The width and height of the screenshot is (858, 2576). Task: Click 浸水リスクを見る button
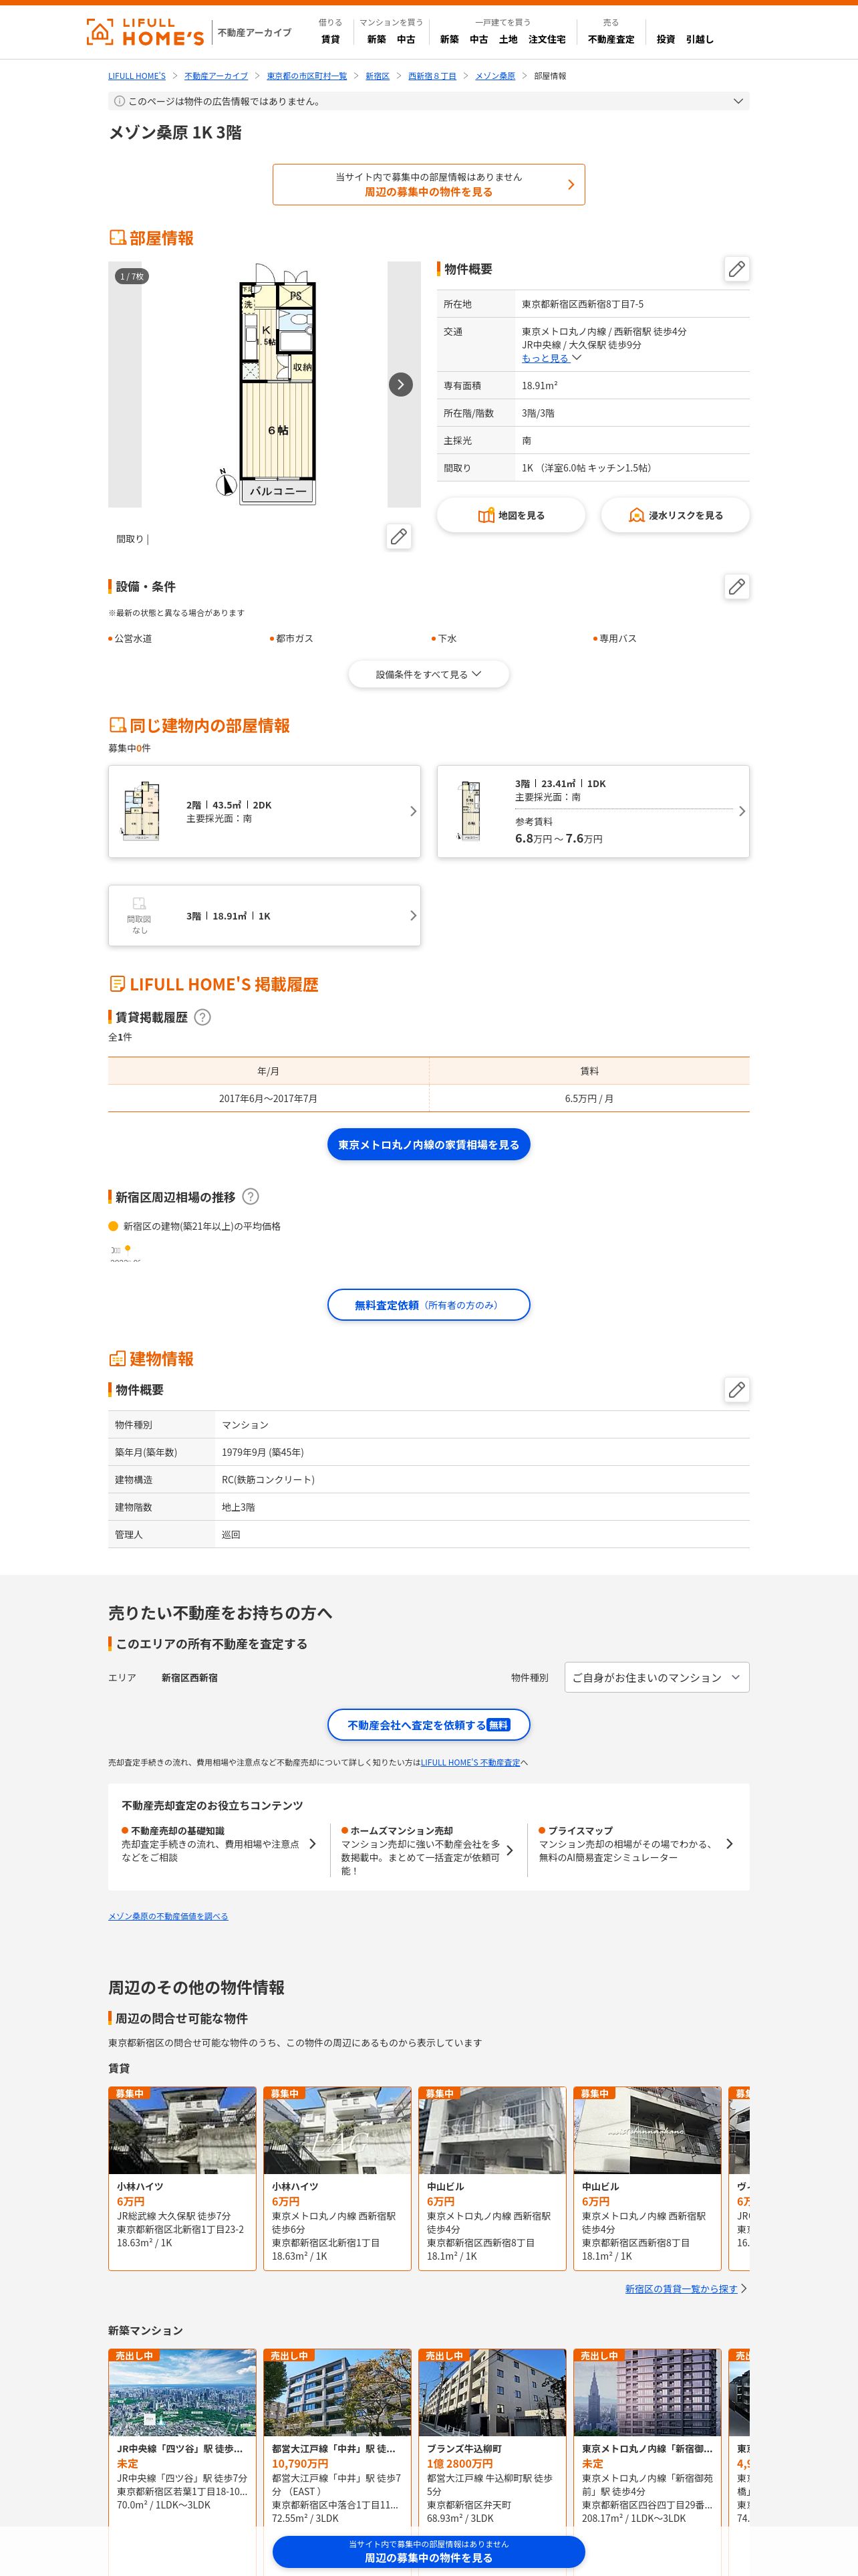[x=675, y=515]
